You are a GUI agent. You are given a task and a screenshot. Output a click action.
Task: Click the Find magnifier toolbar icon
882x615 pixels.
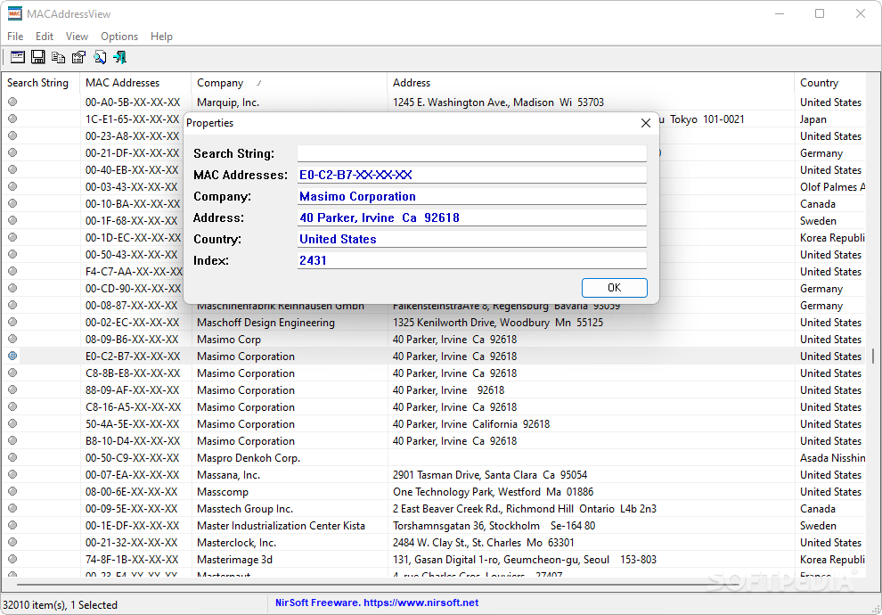pyautogui.click(x=100, y=57)
